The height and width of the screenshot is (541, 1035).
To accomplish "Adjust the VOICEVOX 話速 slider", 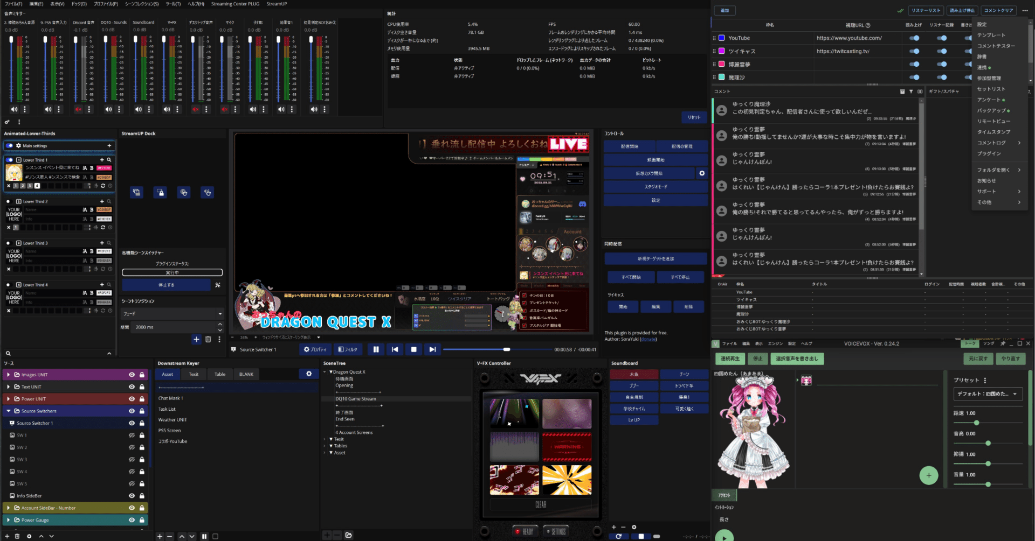I will pyautogui.click(x=989, y=422).
